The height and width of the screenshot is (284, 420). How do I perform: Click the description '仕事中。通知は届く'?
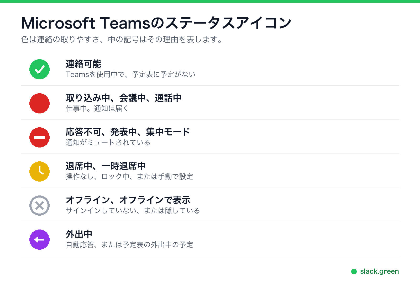pos(97,108)
